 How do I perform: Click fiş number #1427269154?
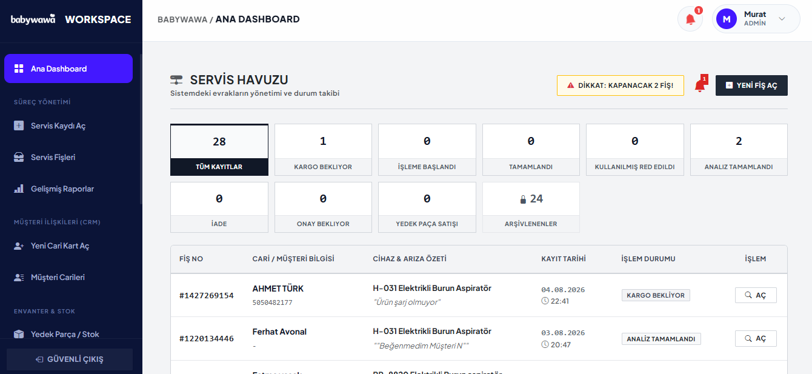coord(207,295)
